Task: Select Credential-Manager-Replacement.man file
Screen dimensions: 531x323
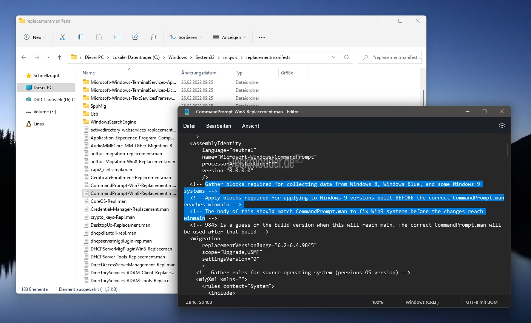Action: coord(130,209)
